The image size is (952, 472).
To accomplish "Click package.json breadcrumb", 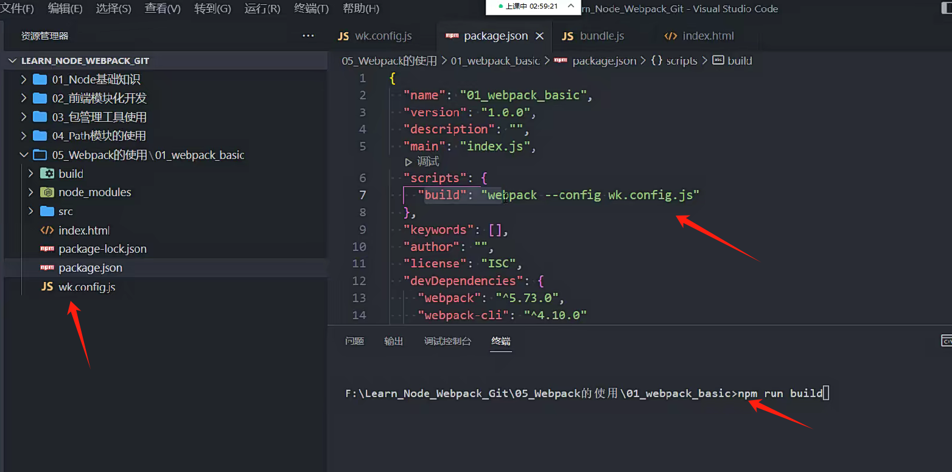I will (x=604, y=61).
